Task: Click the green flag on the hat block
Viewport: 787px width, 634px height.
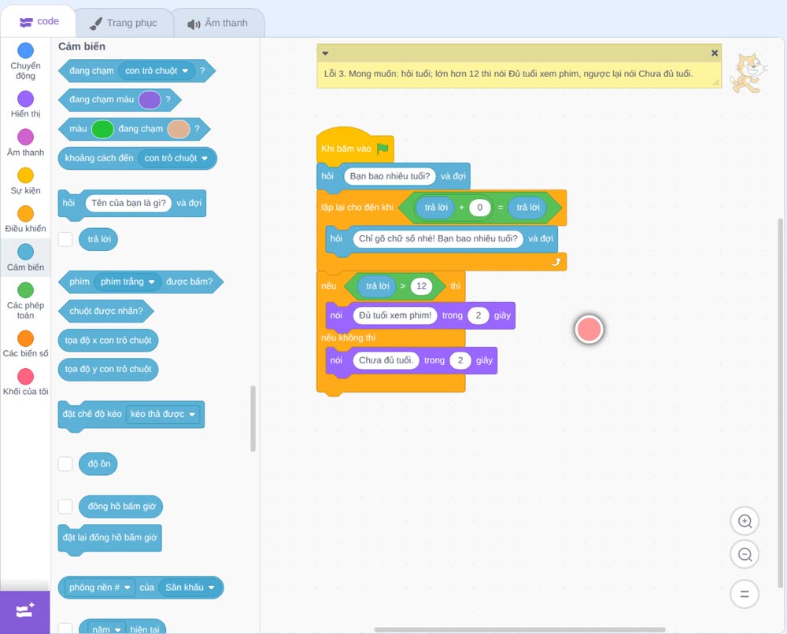Action: pyautogui.click(x=383, y=149)
